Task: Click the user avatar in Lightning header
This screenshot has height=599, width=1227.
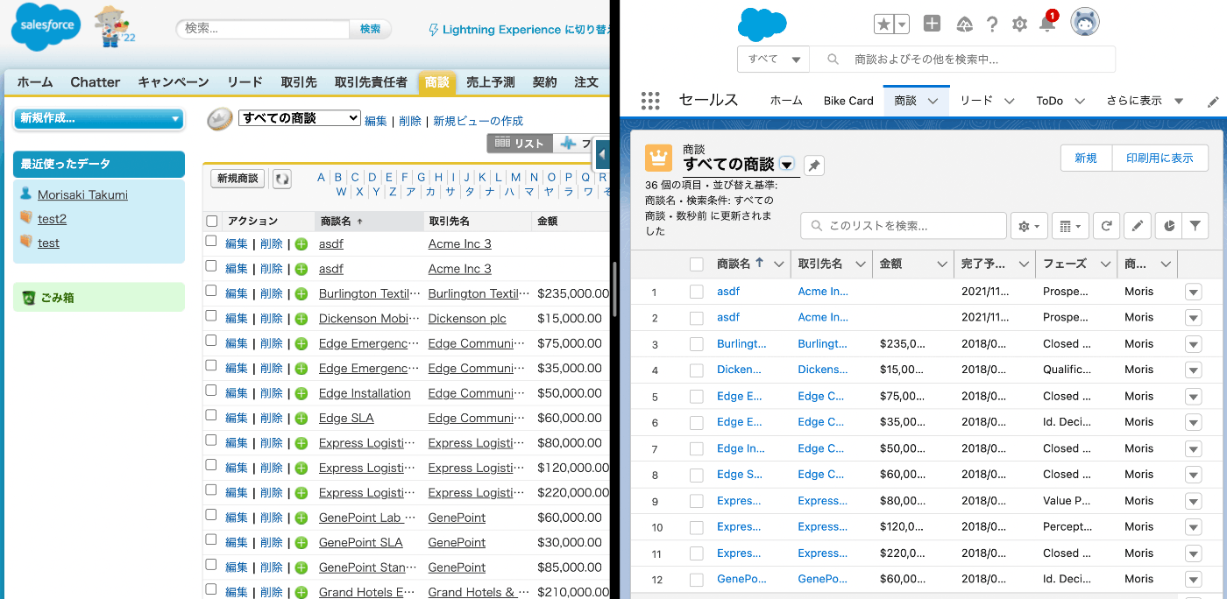Action: (x=1085, y=22)
